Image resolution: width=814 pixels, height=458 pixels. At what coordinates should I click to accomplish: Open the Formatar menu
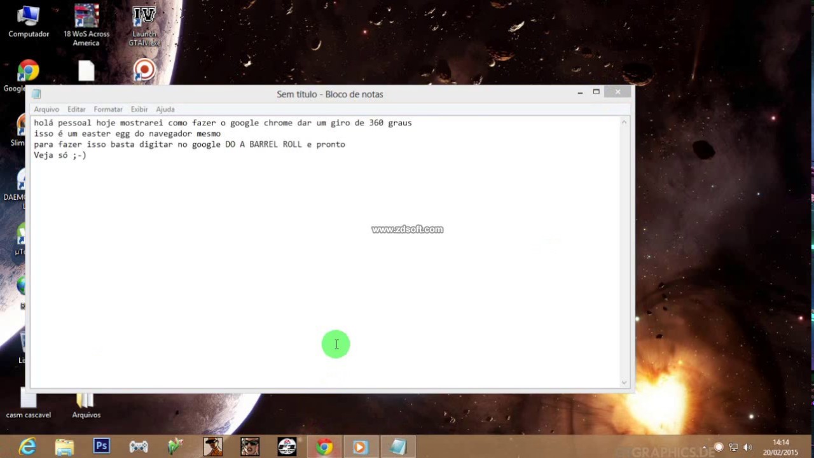(108, 109)
